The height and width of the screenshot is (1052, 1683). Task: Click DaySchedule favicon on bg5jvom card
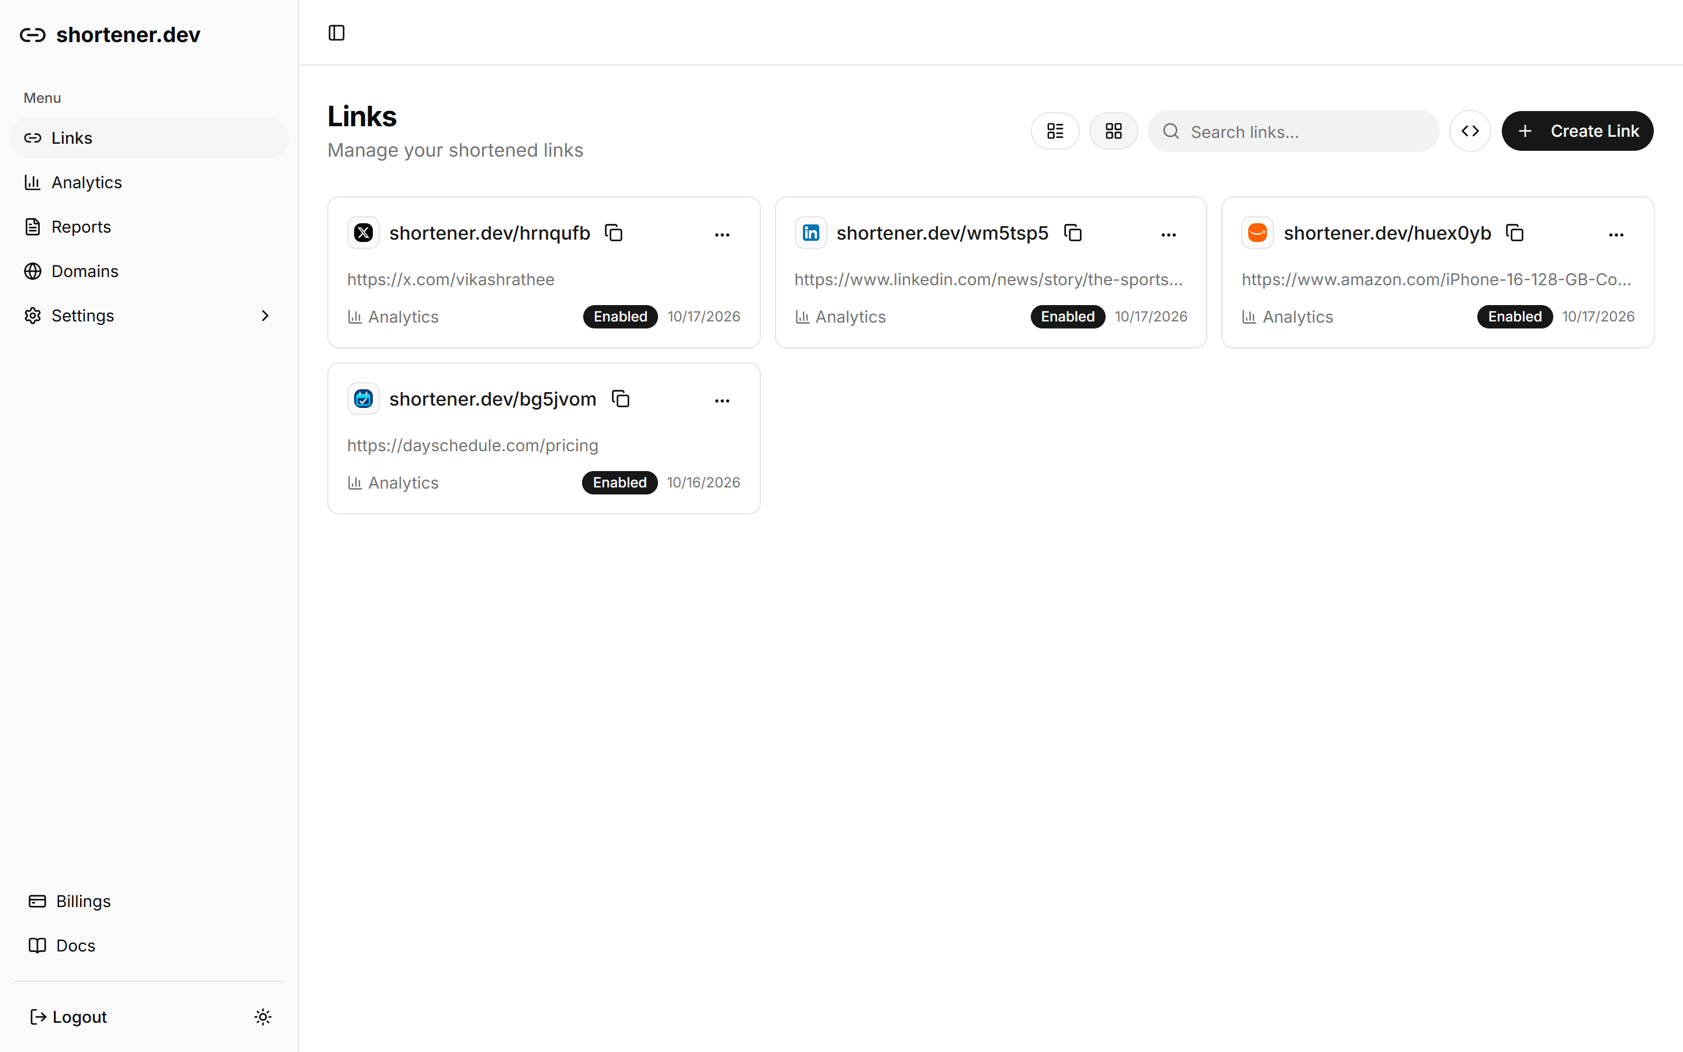363,399
